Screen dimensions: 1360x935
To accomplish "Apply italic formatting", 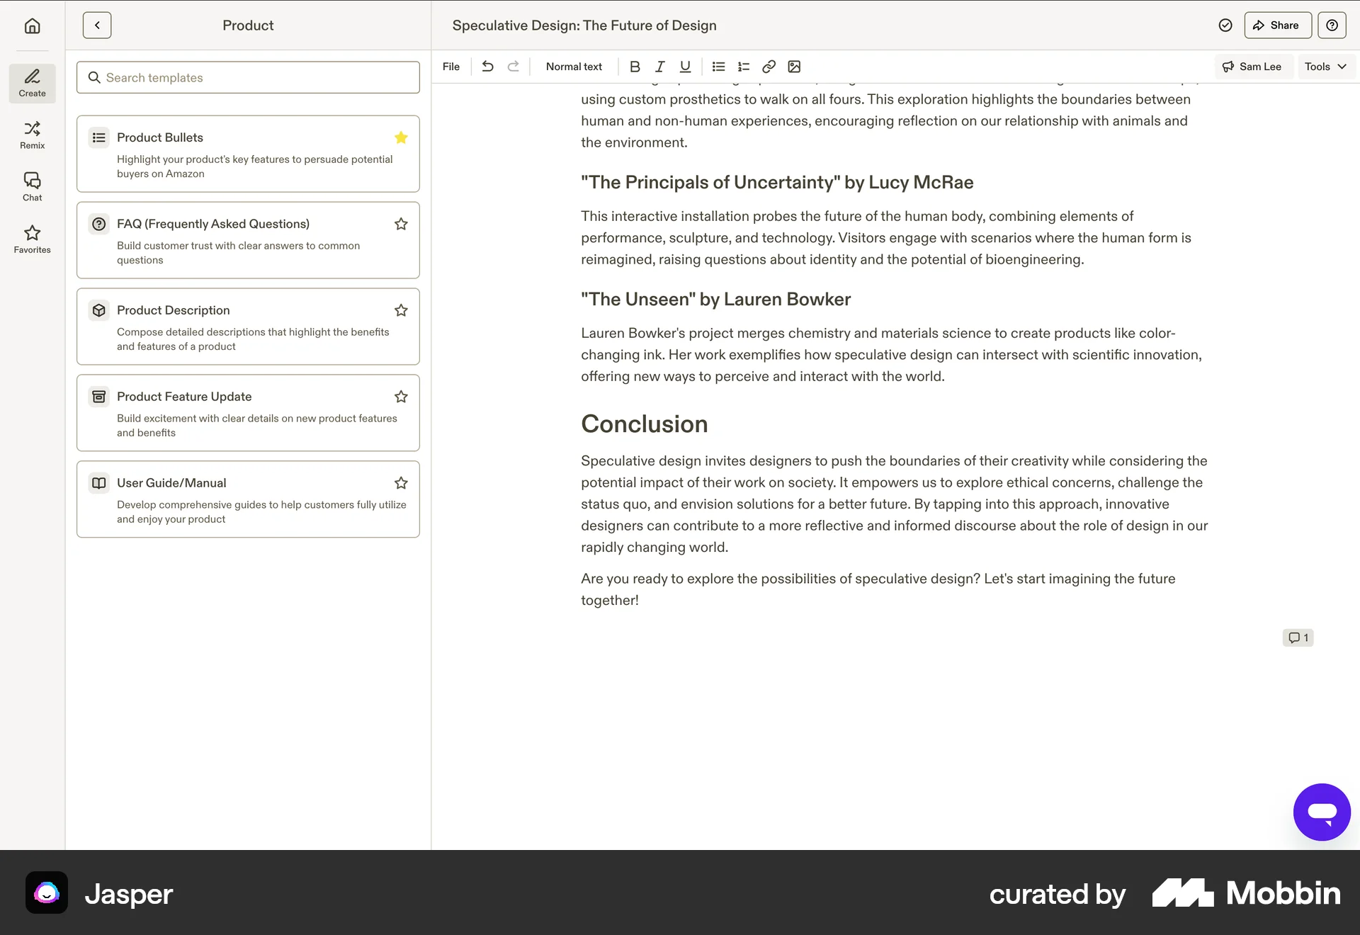I will pos(659,67).
